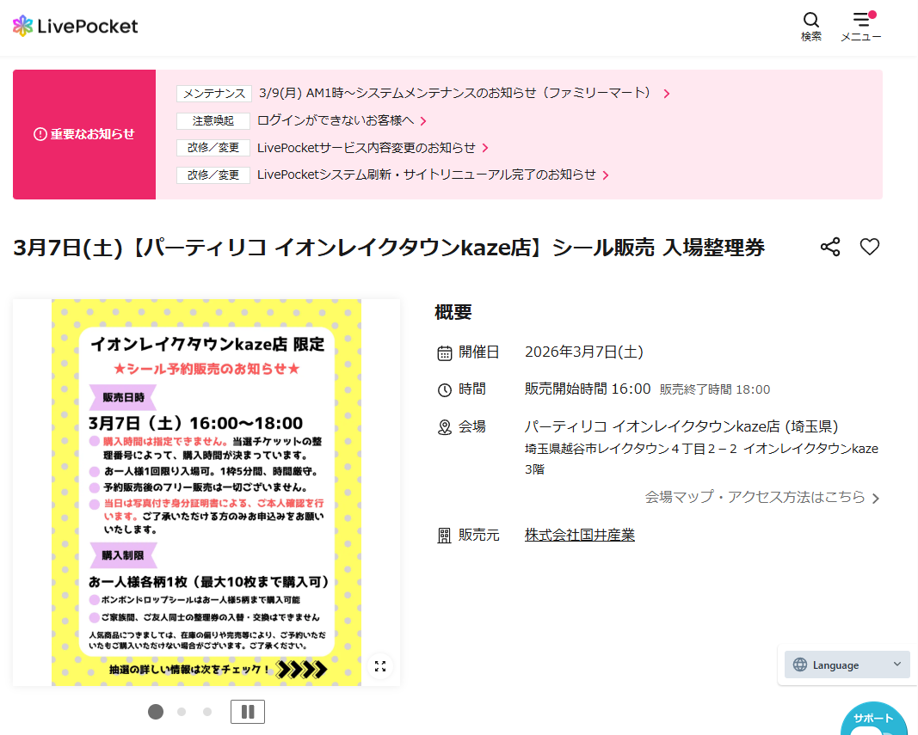Open the メニュー menu icon

click(x=861, y=26)
